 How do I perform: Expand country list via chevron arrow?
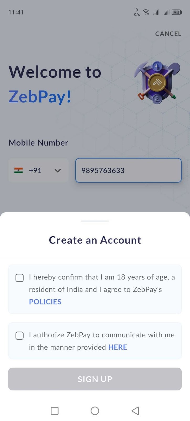pos(58,171)
